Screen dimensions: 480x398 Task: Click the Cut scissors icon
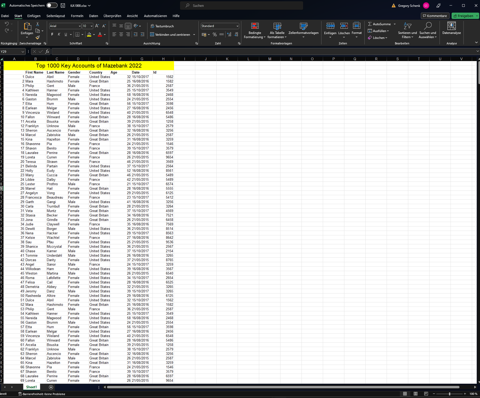(x=38, y=24)
